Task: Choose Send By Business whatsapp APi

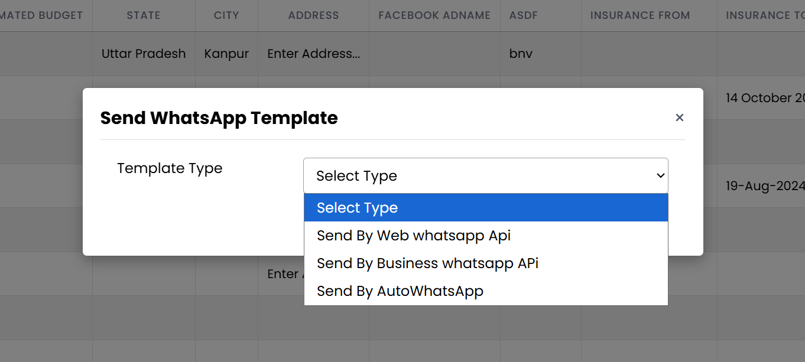Action: pos(427,263)
